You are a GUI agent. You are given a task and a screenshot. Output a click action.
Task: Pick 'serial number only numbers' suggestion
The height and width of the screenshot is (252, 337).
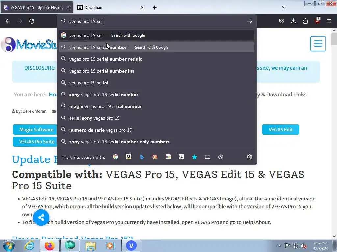tap(156, 142)
